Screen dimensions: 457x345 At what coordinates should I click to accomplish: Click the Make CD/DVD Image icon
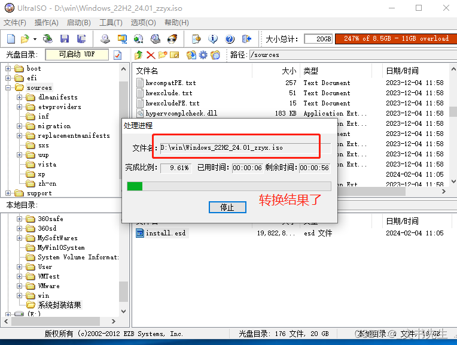coord(105,38)
